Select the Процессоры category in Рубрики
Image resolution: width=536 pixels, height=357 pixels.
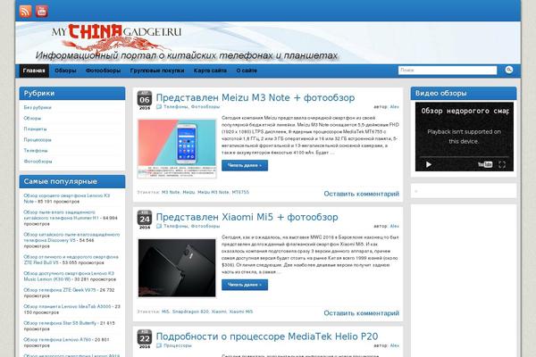click(38, 140)
